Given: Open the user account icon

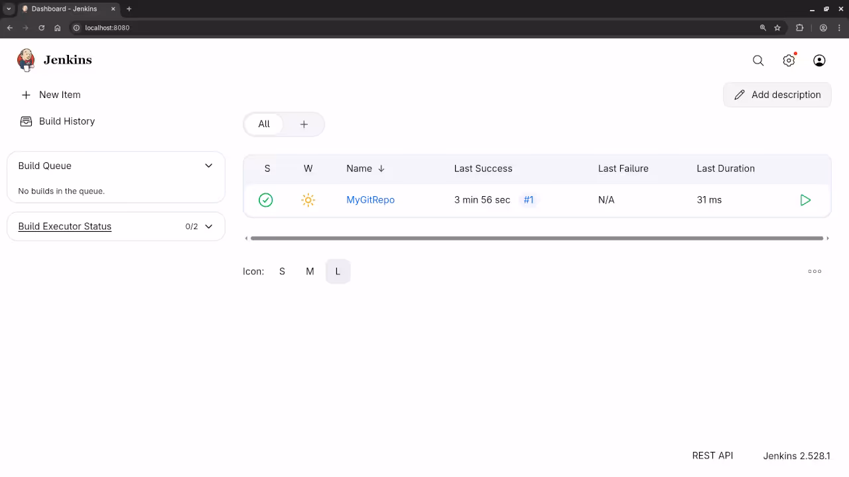Looking at the screenshot, I should 819,60.
